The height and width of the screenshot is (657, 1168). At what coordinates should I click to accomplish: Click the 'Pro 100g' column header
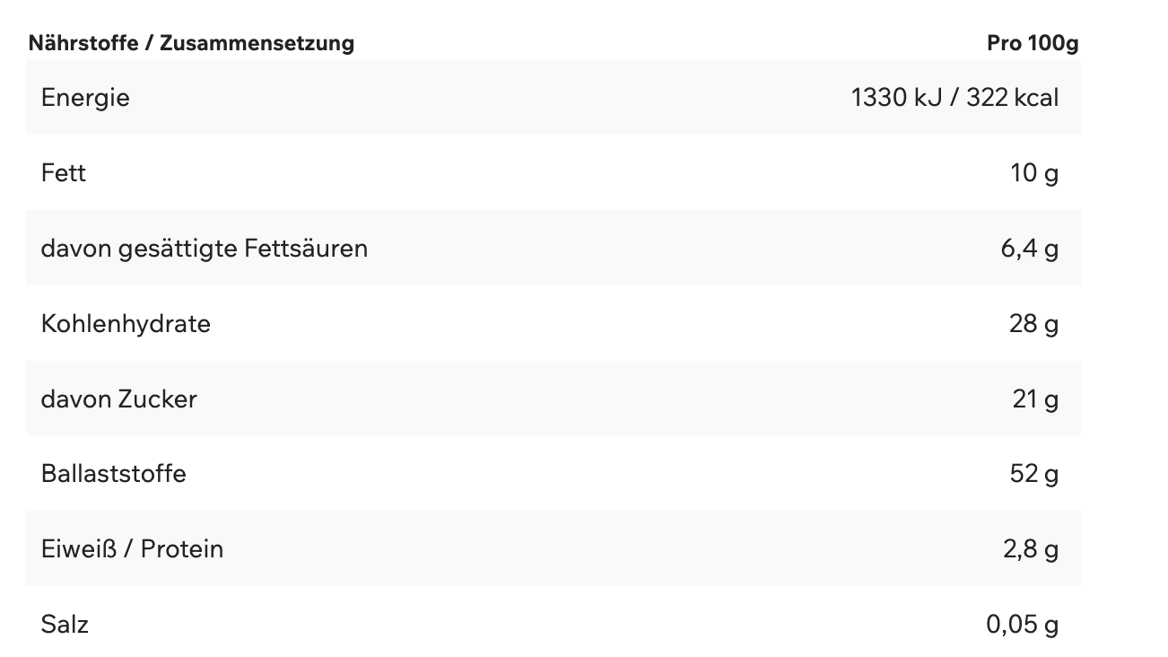pos(1033,43)
